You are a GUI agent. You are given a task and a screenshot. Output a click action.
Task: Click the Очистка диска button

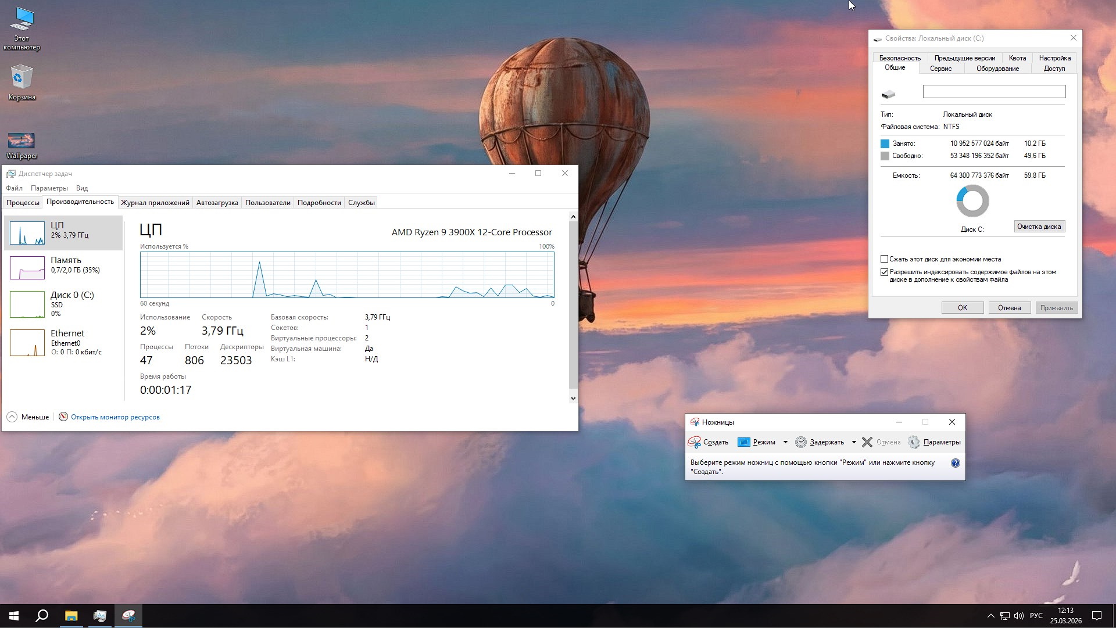coord(1039,226)
